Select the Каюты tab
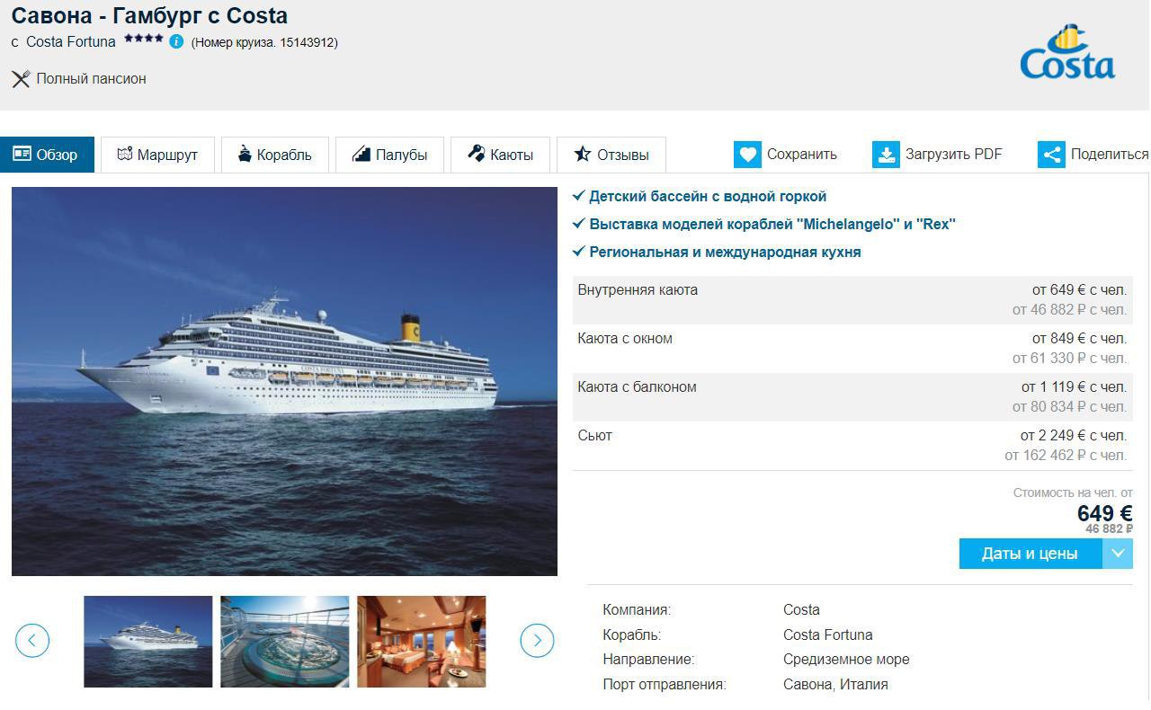 pyautogui.click(x=500, y=155)
